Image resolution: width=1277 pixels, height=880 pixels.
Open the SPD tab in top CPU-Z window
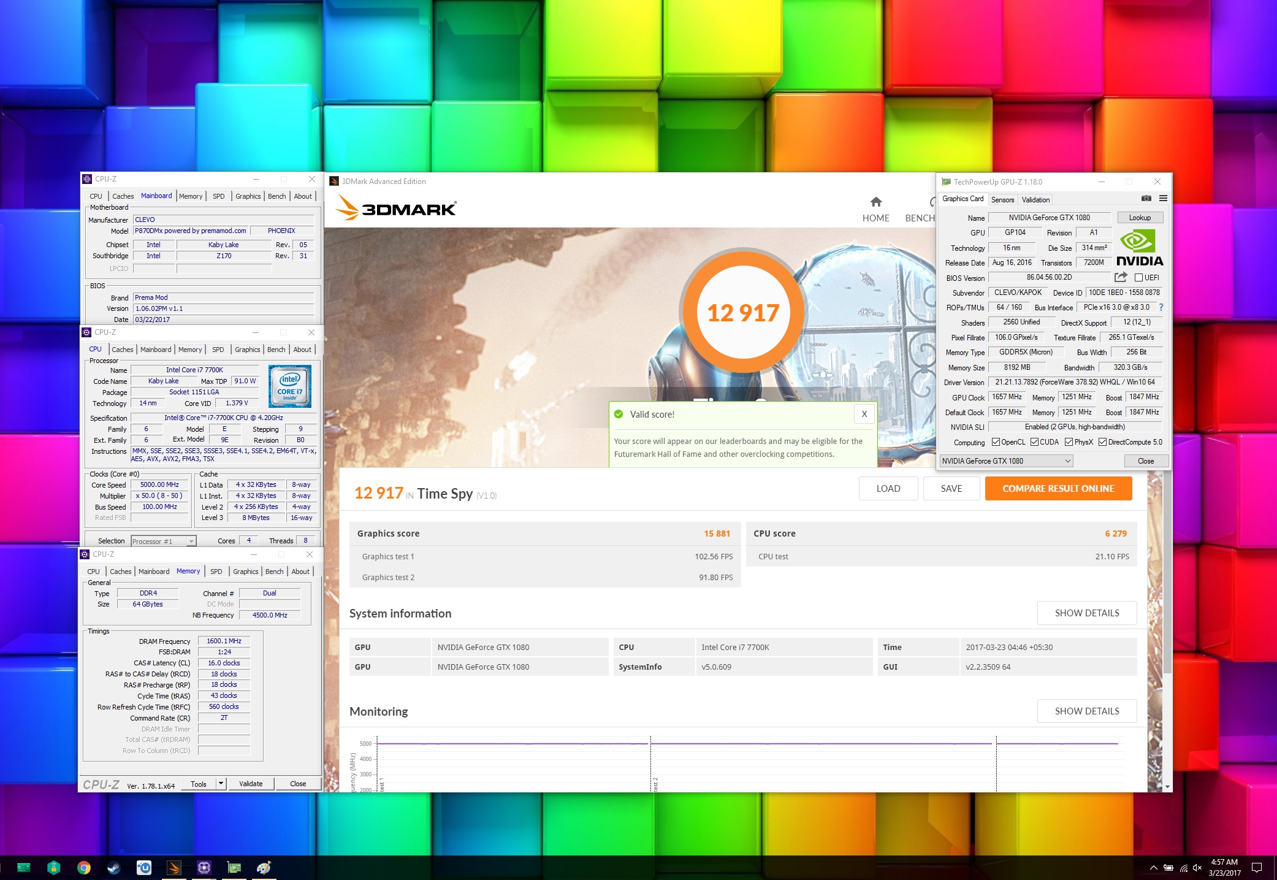coord(219,196)
